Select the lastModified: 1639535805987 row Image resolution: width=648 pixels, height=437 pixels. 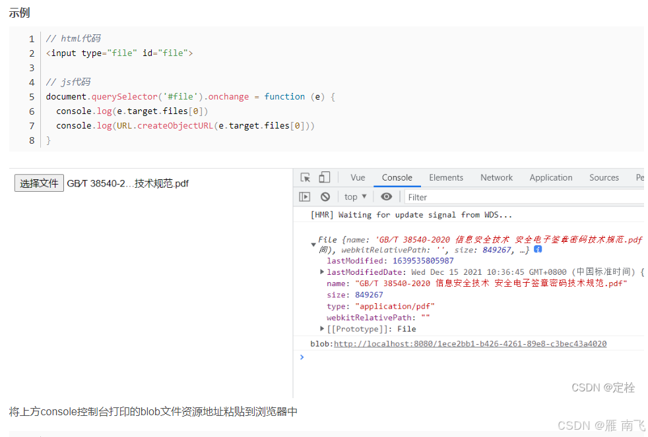click(x=390, y=261)
